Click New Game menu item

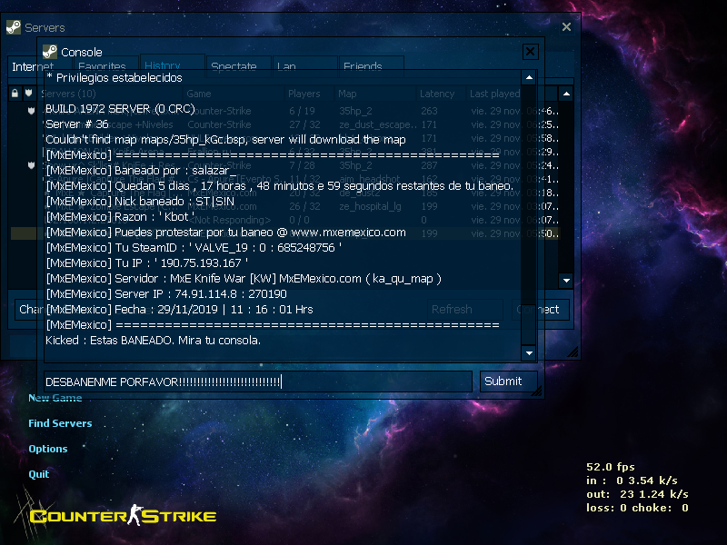(x=55, y=398)
